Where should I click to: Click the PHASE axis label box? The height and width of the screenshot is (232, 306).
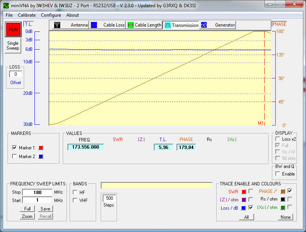[x=279, y=24]
